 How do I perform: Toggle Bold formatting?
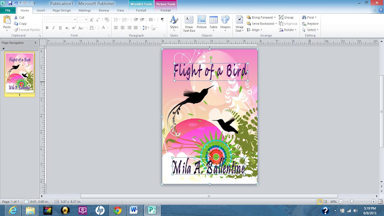point(47,28)
